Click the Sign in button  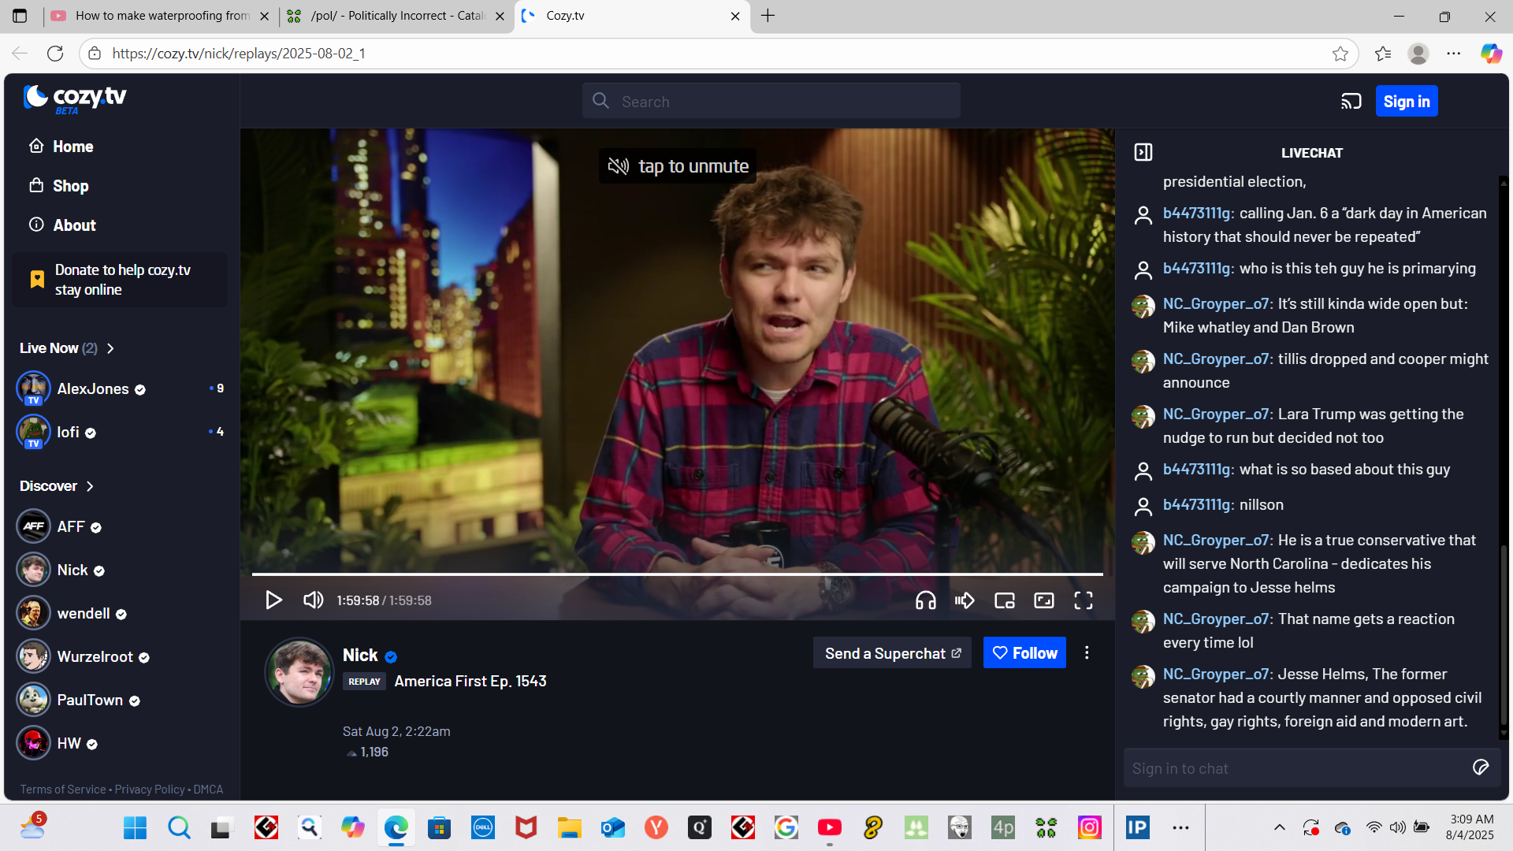(1407, 102)
